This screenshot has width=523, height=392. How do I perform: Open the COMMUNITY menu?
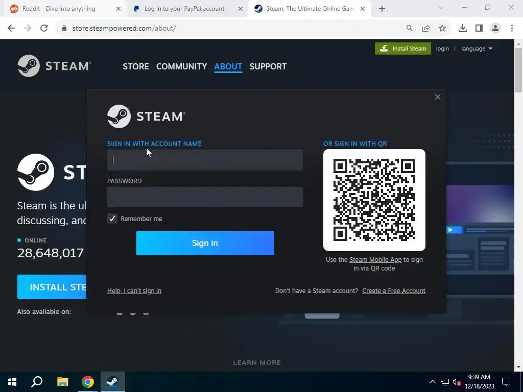pyautogui.click(x=181, y=66)
